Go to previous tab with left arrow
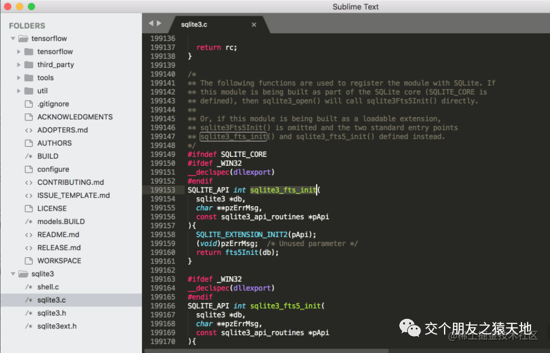The height and width of the screenshot is (353, 550). 151,23
